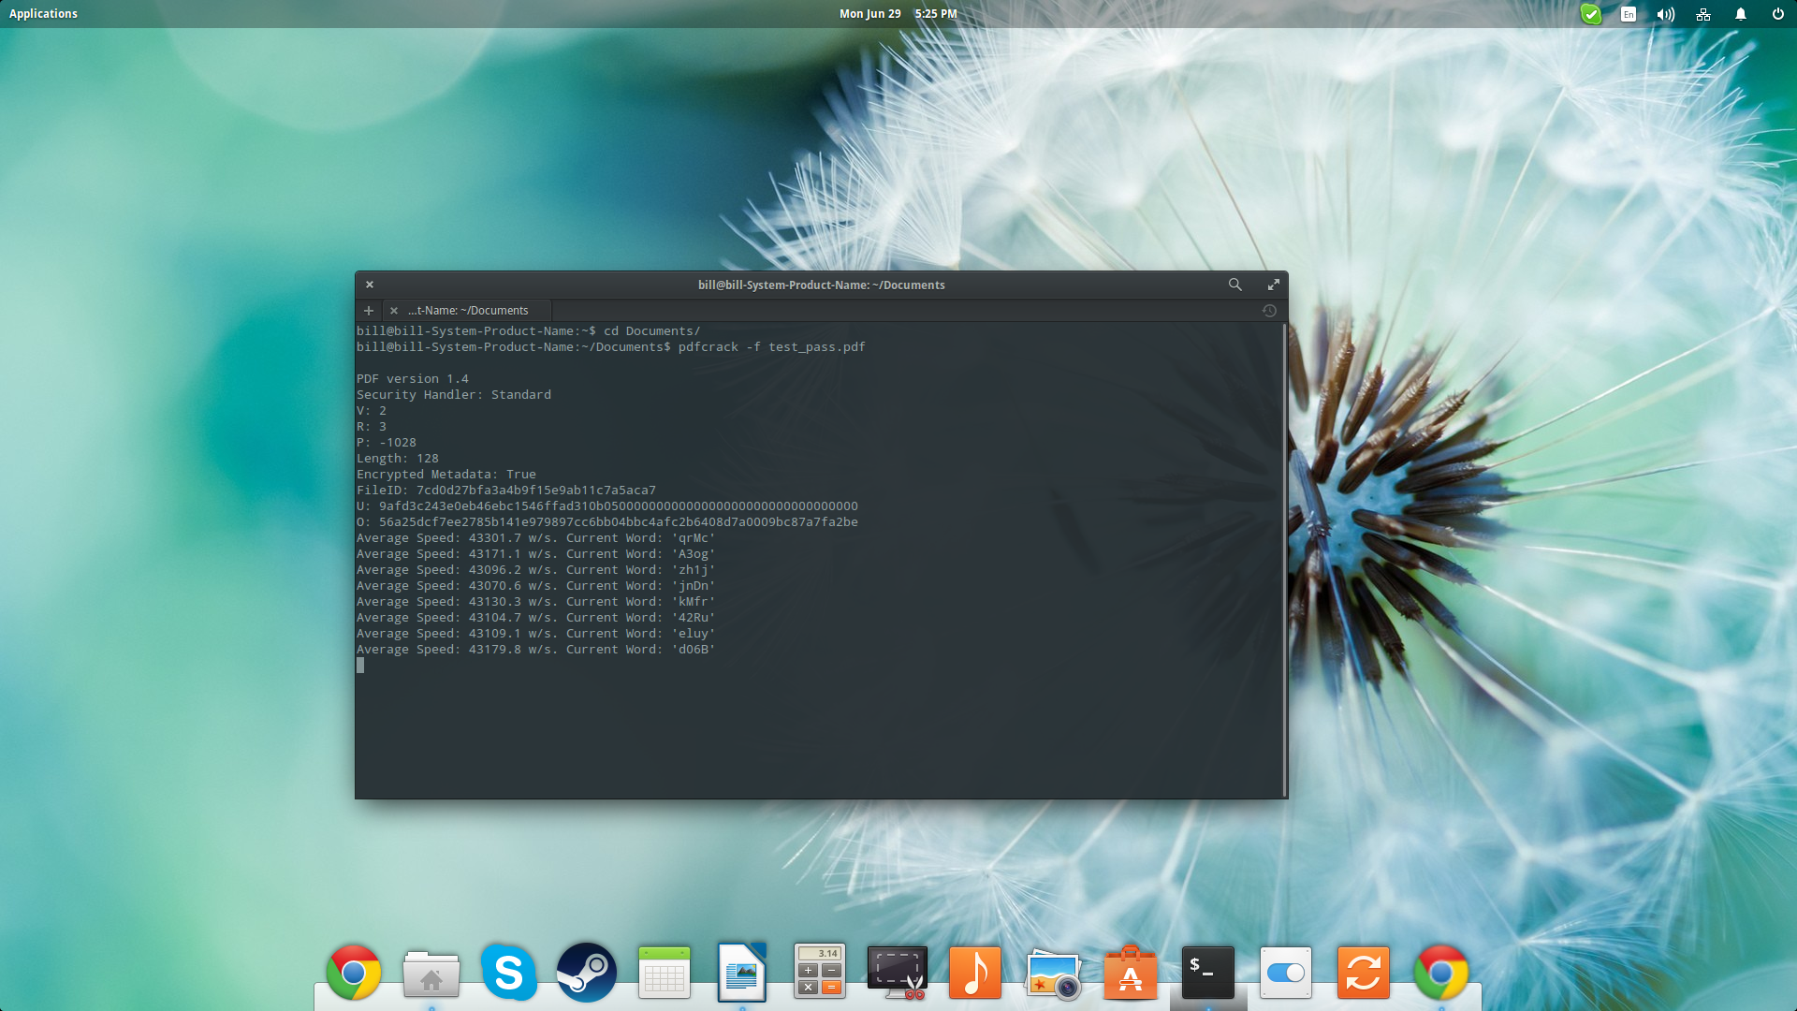Image resolution: width=1797 pixels, height=1011 pixels.
Task: Click the terminal vertical scrollbar
Action: pos(1285,560)
